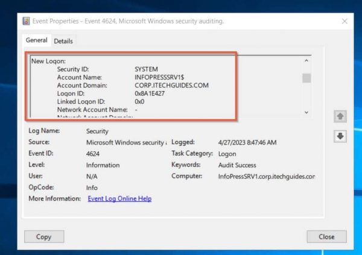
Task: Copy event details with Copy button
Action: click(x=44, y=236)
